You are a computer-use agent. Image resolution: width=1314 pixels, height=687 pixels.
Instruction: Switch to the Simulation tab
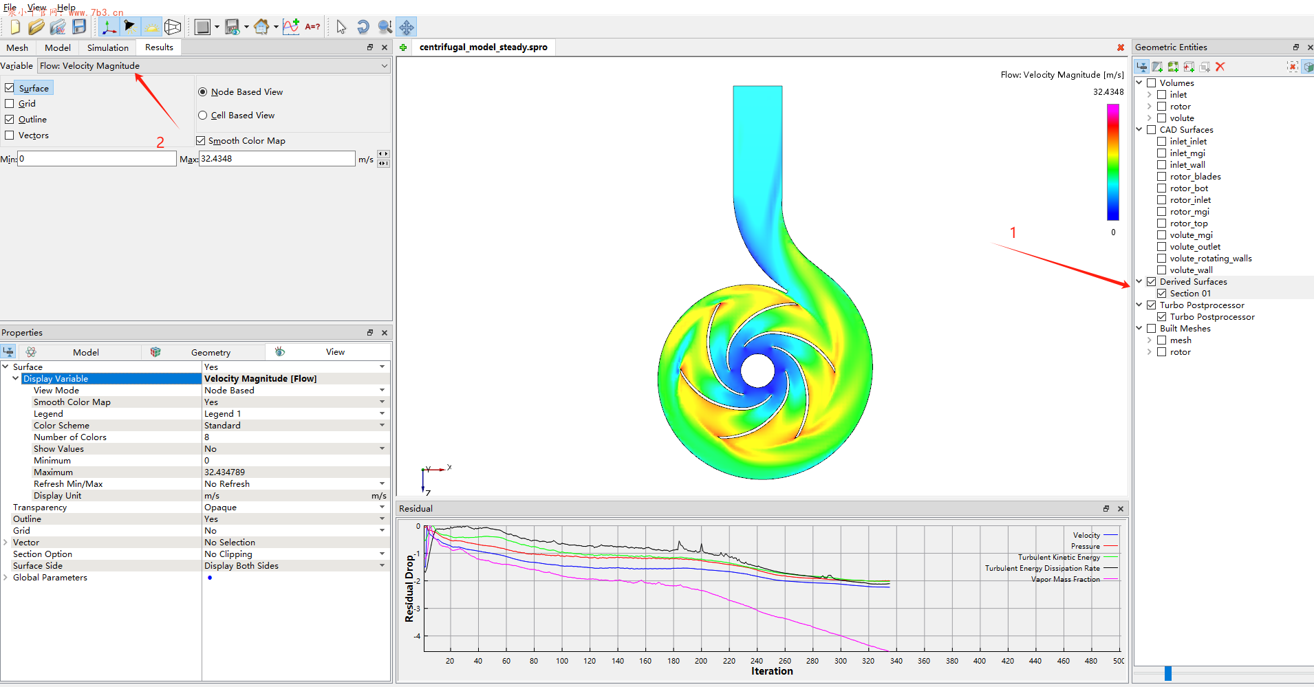[x=107, y=47]
